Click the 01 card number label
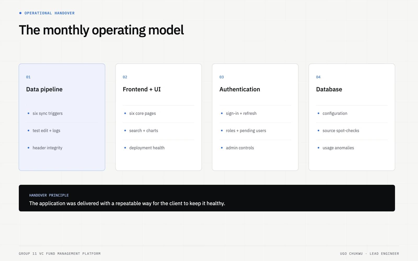 pos(28,77)
